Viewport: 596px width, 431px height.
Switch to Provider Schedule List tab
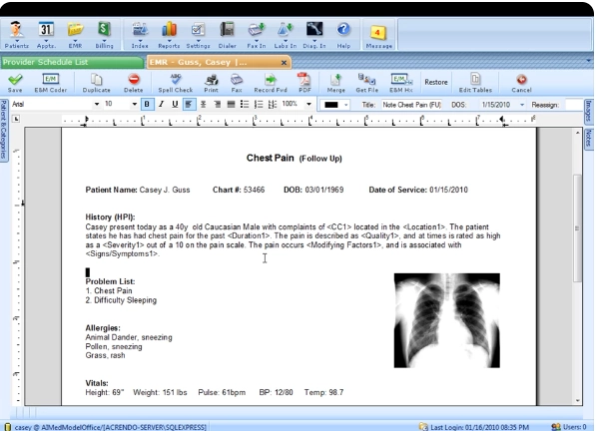[72, 62]
